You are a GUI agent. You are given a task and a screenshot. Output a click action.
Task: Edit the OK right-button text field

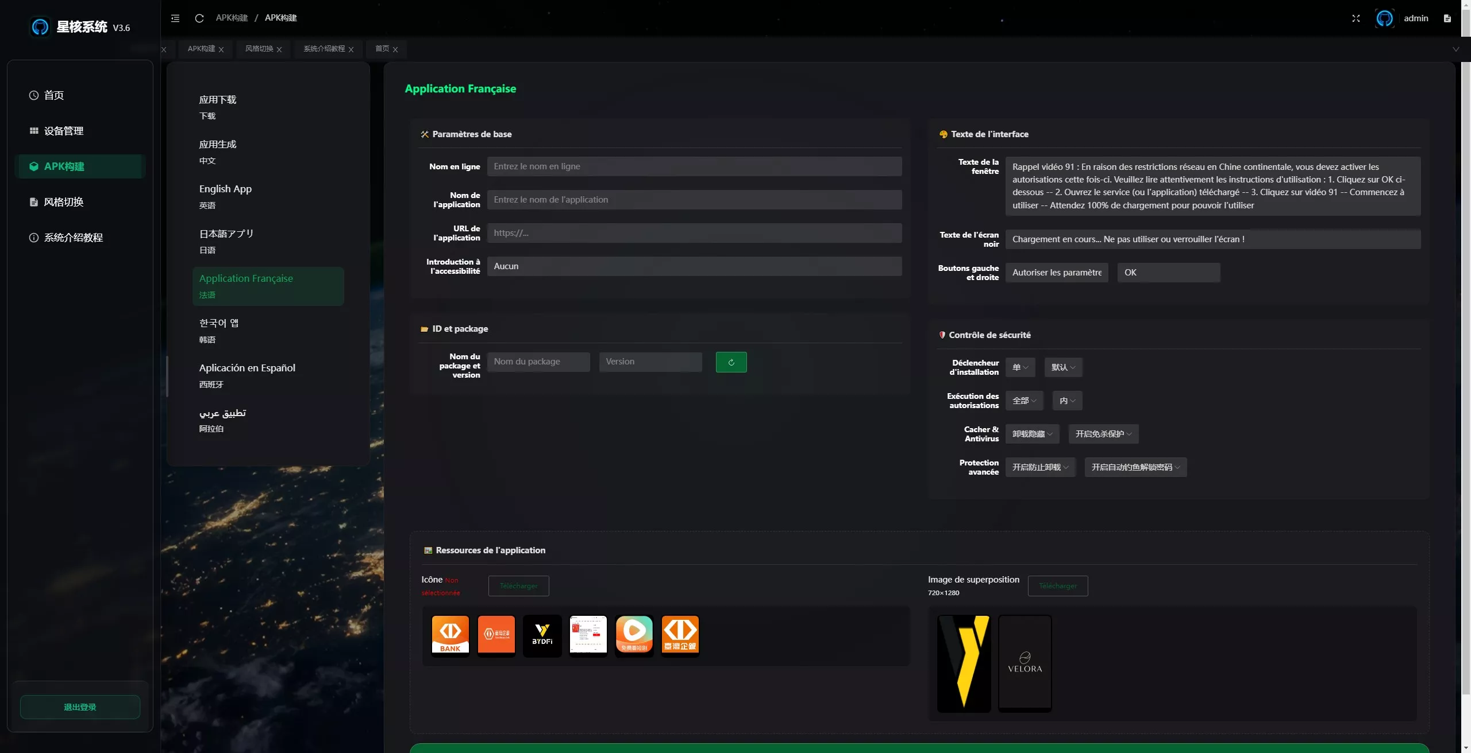pos(1169,273)
